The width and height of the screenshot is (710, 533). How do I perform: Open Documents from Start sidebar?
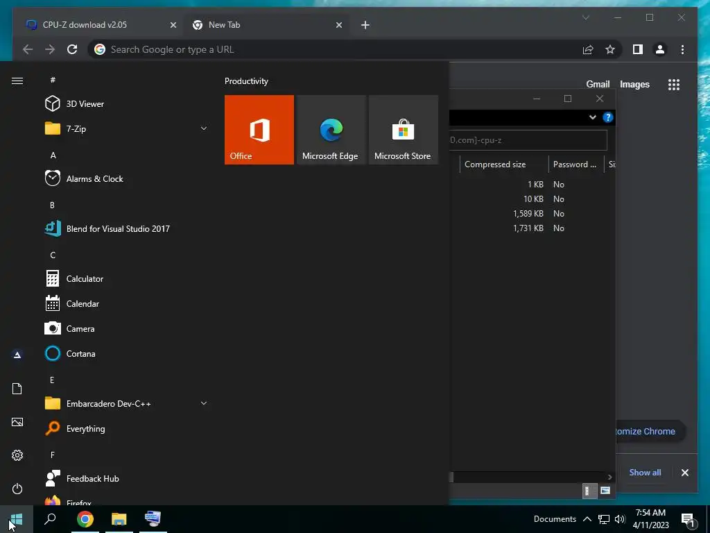coord(17,389)
